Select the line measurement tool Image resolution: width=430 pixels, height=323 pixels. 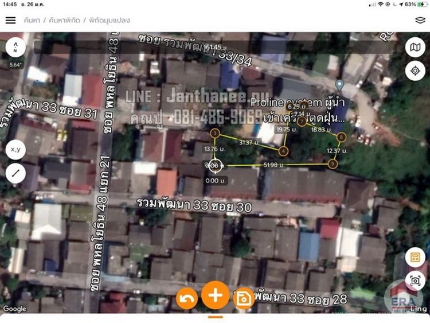coord(15,173)
